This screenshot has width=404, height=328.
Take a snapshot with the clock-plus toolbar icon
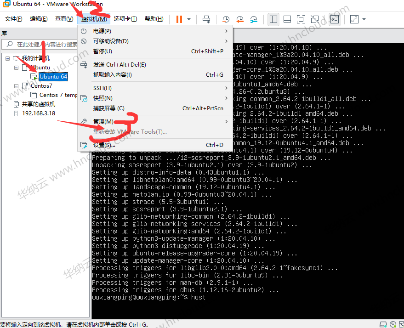pyautogui.click(x=226, y=19)
